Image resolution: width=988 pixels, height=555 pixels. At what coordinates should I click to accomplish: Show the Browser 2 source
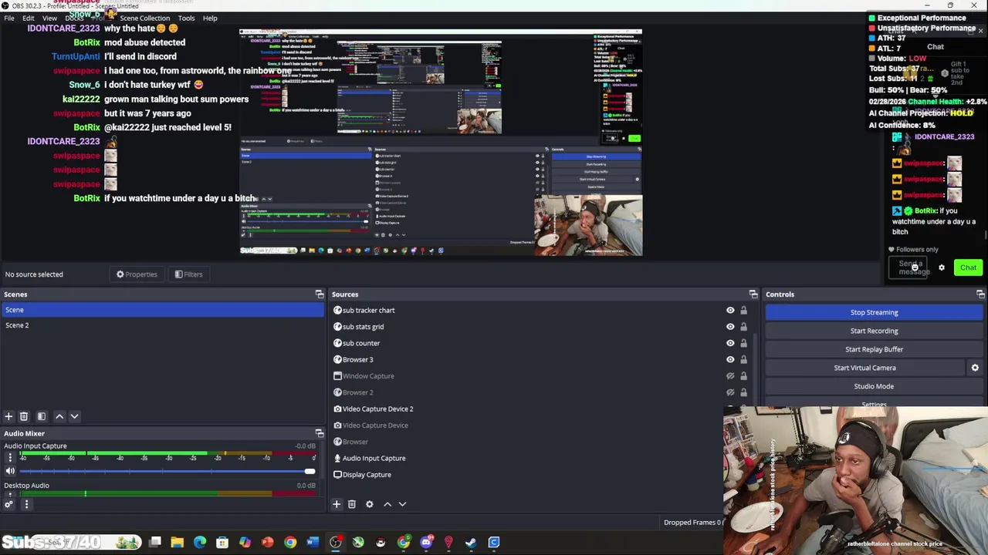(730, 392)
